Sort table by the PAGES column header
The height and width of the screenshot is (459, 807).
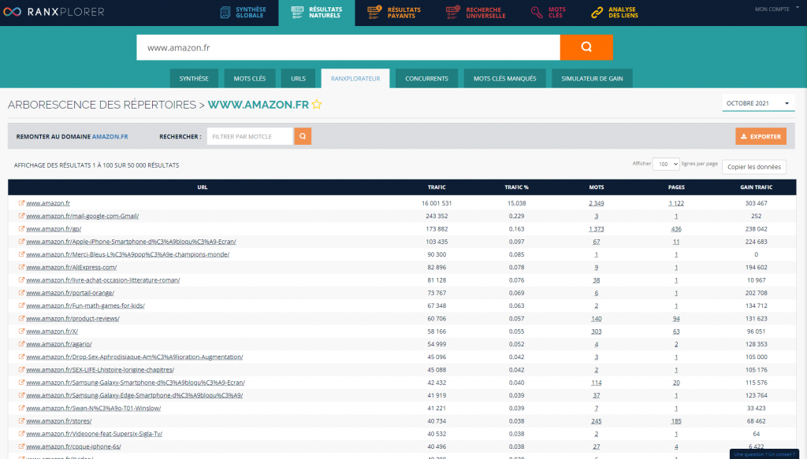coord(676,187)
